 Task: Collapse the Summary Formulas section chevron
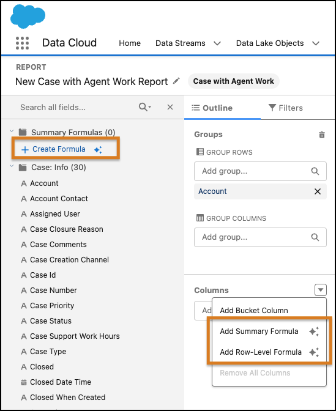pyautogui.click(x=12, y=131)
